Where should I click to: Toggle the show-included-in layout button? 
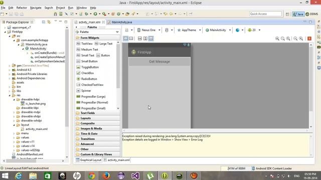(x=151, y=38)
